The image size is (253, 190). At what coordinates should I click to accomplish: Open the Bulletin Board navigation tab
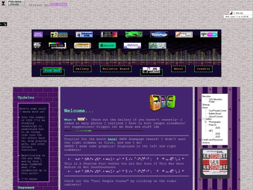point(116,69)
